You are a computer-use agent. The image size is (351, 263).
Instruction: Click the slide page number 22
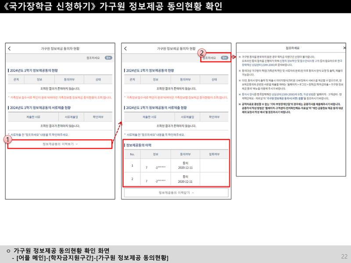[344, 256]
